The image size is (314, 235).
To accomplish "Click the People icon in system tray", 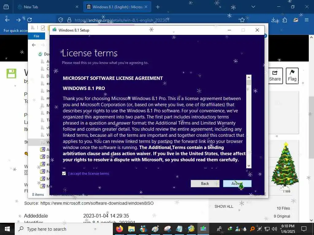I will [219, 229].
